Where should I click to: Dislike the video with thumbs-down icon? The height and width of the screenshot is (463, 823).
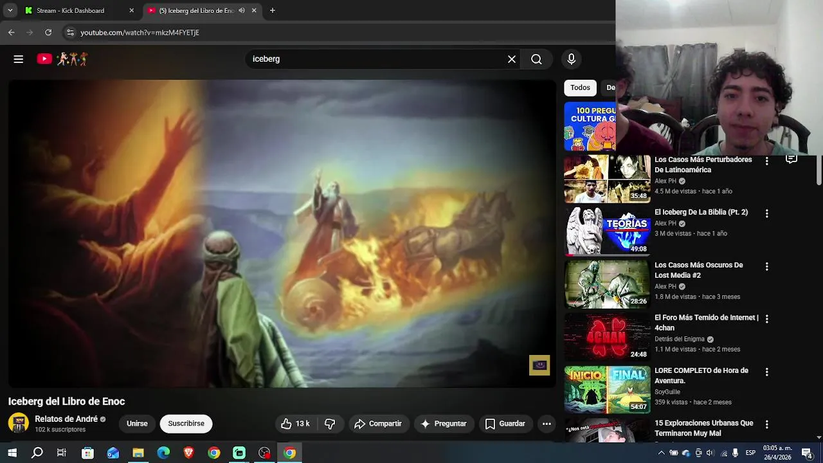[x=330, y=424]
